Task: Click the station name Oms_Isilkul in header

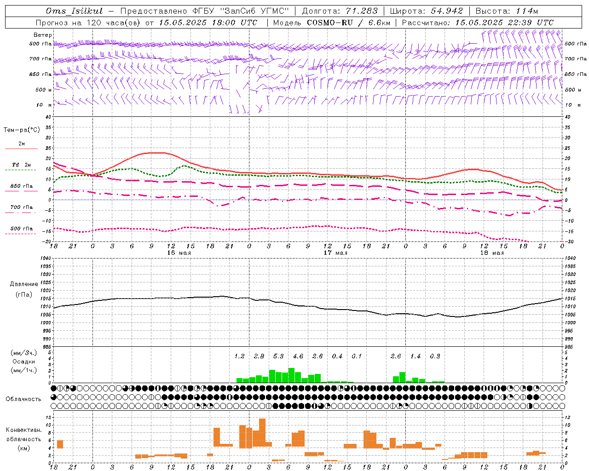Action: [75, 11]
